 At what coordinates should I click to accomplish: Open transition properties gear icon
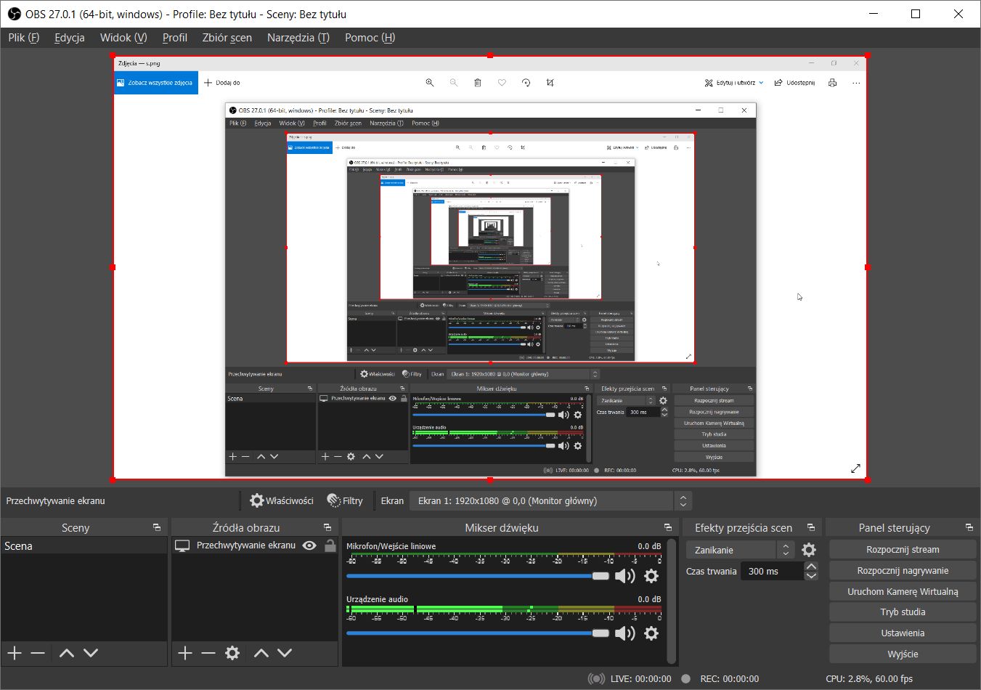tap(809, 550)
